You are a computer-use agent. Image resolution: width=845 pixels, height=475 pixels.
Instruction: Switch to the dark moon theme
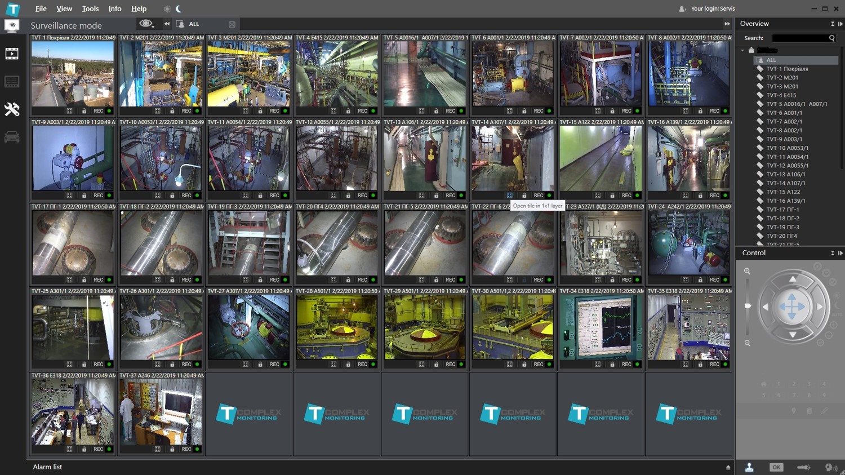(179, 9)
